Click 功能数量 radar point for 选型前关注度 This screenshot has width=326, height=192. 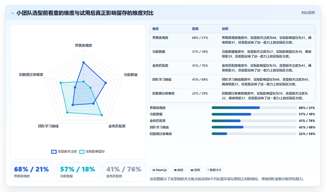[106, 83]
